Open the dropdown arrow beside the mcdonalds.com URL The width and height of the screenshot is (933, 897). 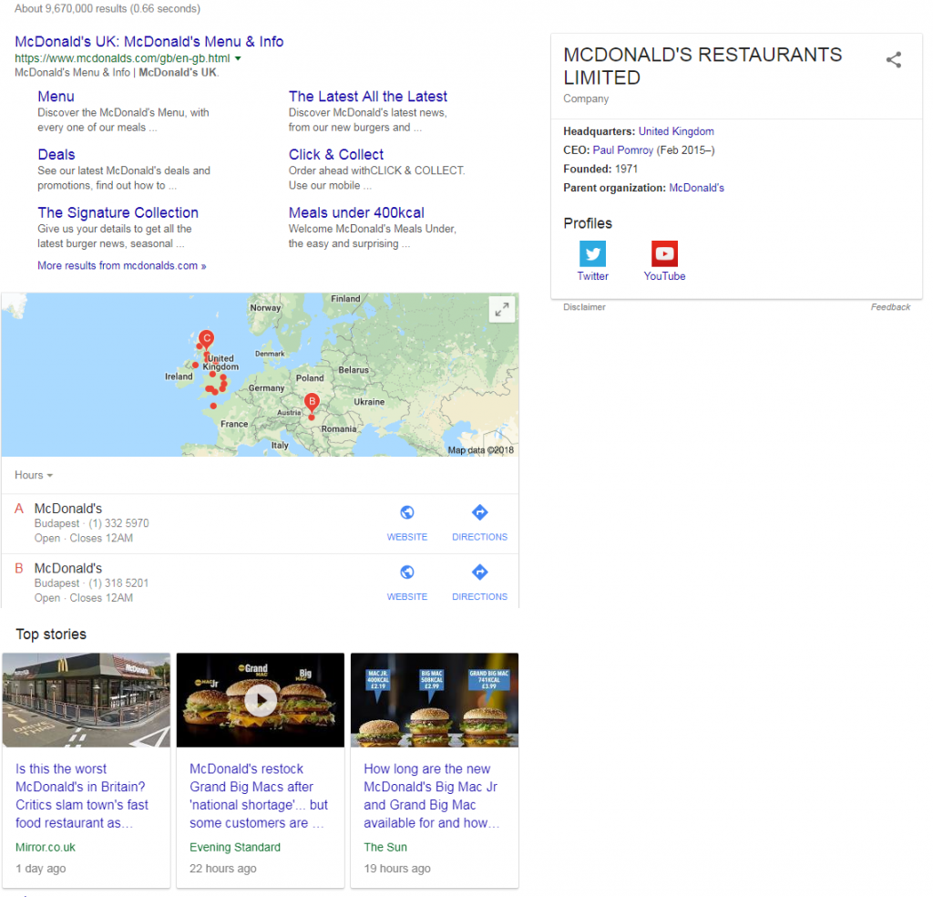coord(238,58)
